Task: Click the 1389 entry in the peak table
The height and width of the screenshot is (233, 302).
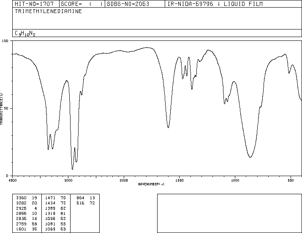Action: (x=50, y=208)
